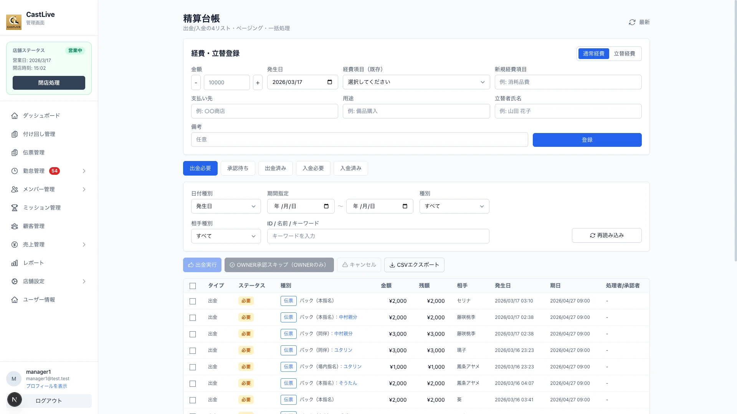Image resolution: width=737 pixels, height=414 pixels.
Task: Select the 勤怠管理 clock icon
Action: [x=15, y=171]
